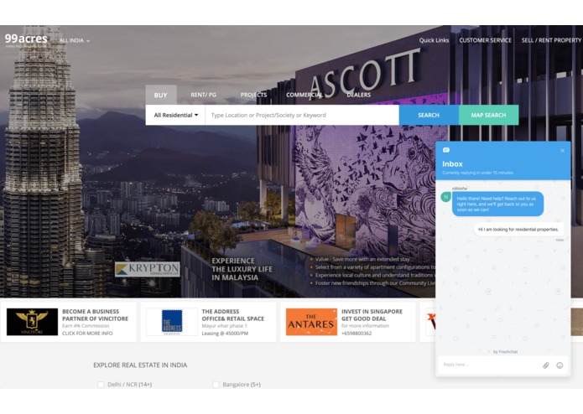
Task: Click INVEST IN SINGAPORE ad text
Action: click(x=372, y=312)
